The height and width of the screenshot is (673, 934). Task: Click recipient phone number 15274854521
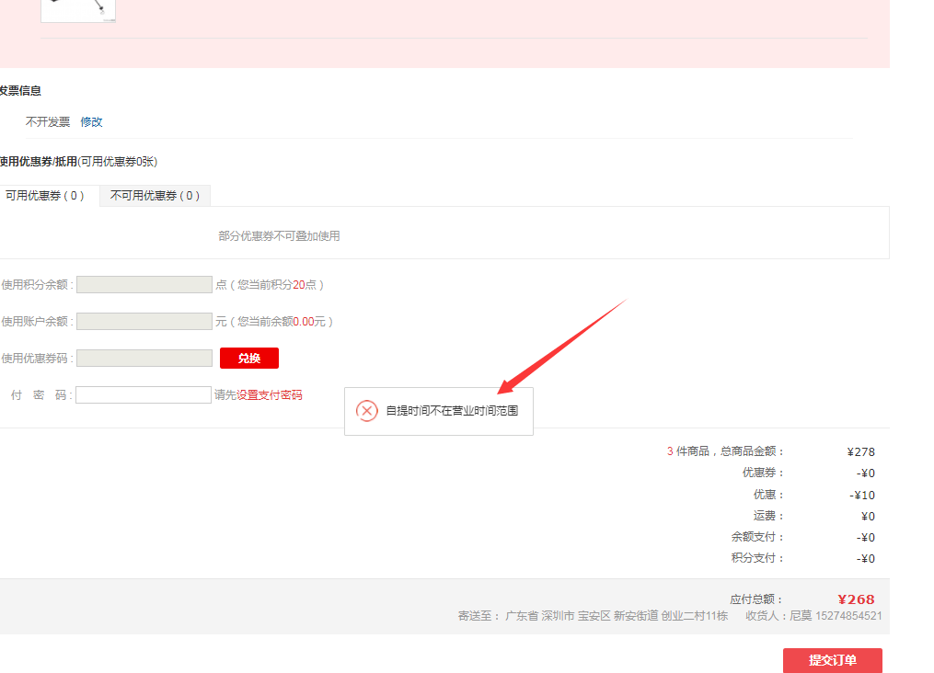848,616
